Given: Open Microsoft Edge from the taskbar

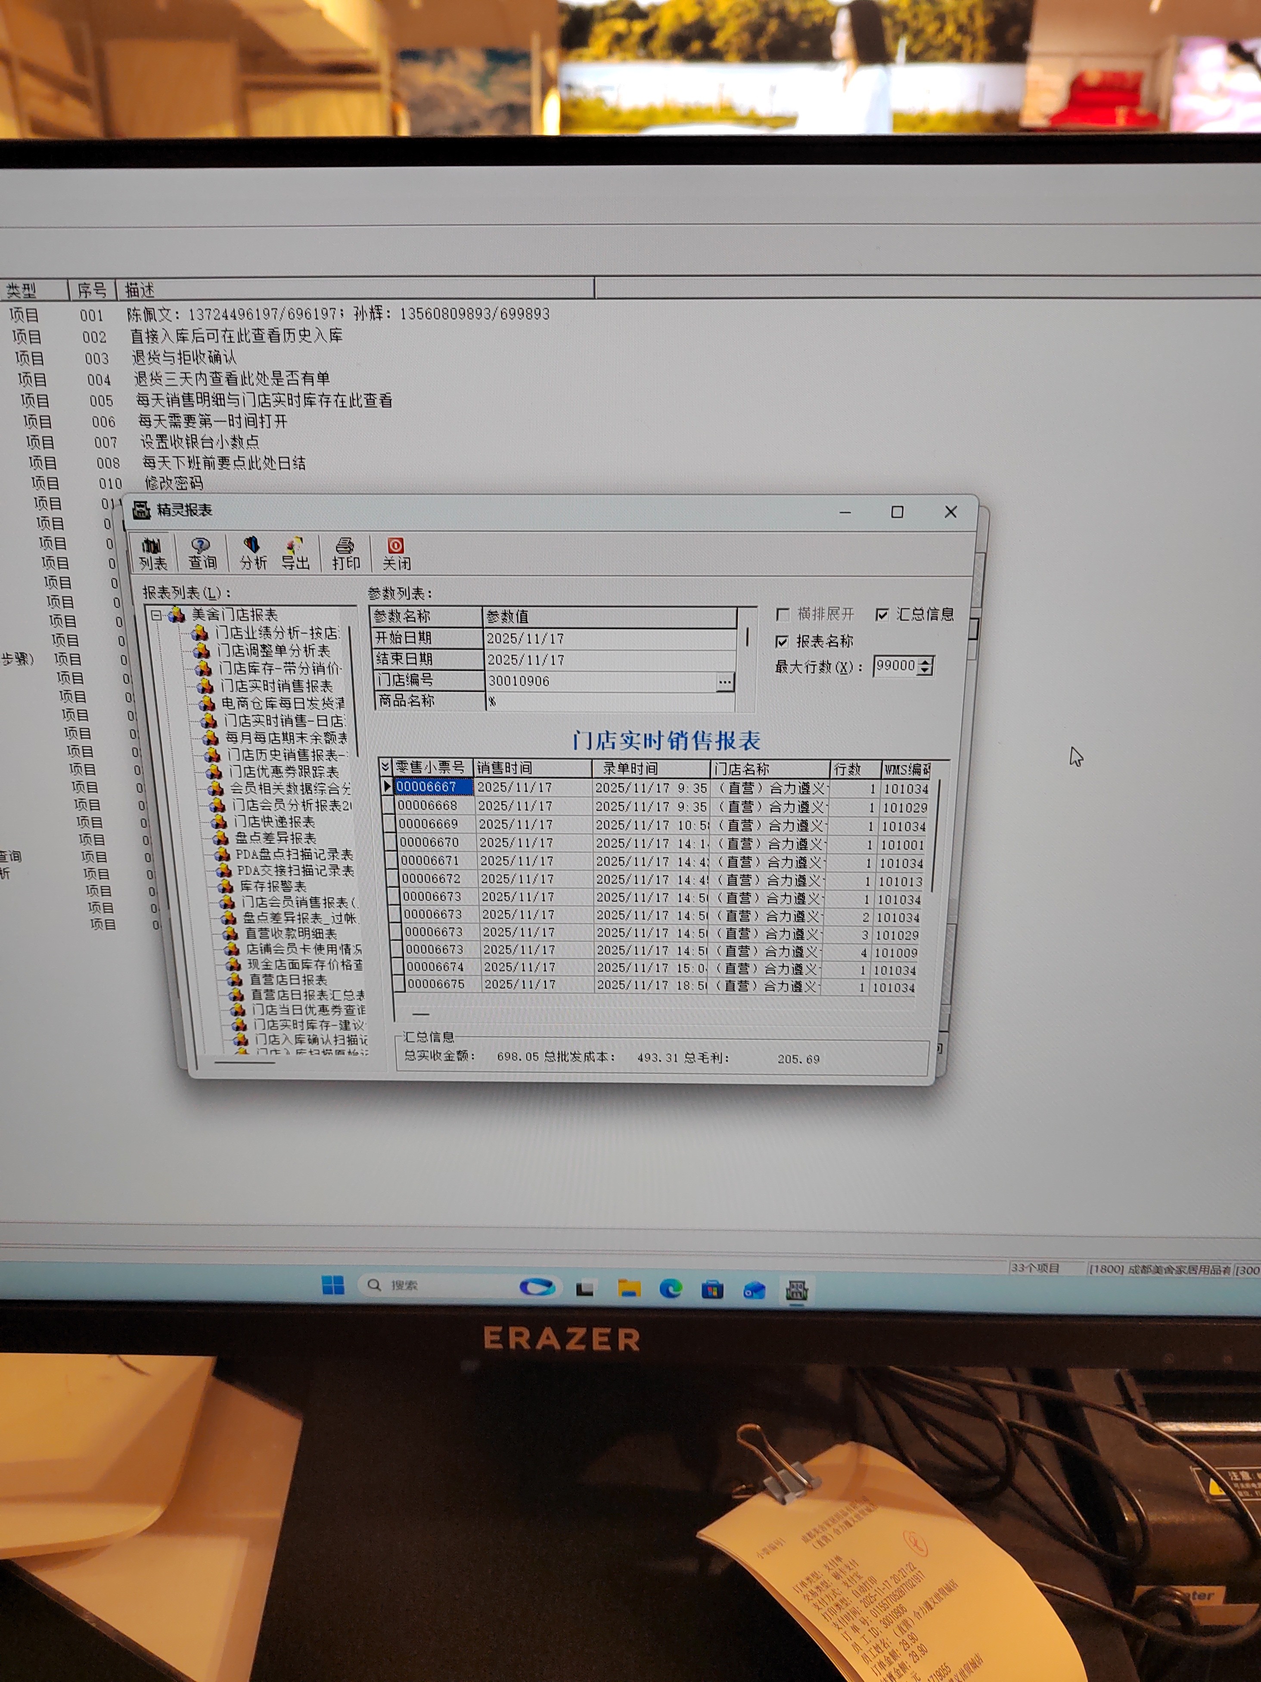Looking at the screenshot, I should pos(671,1288).
